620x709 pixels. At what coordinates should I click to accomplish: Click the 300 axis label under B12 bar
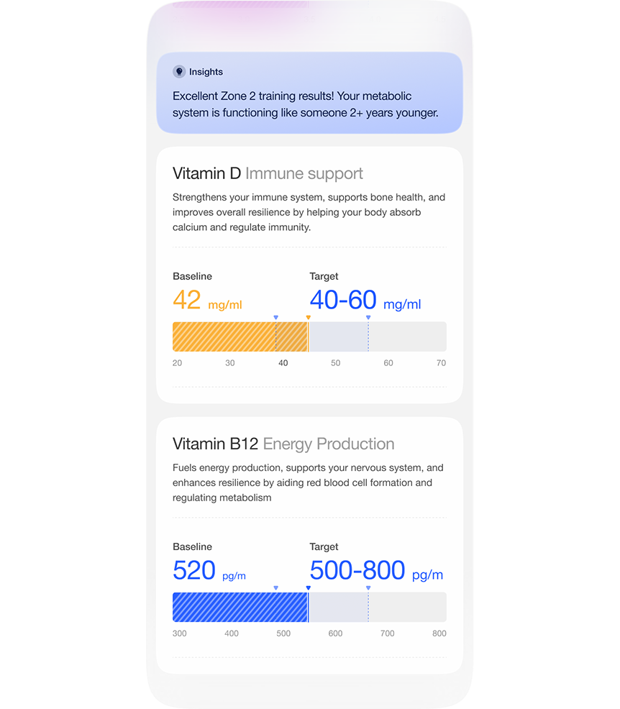tap(180, 633)
